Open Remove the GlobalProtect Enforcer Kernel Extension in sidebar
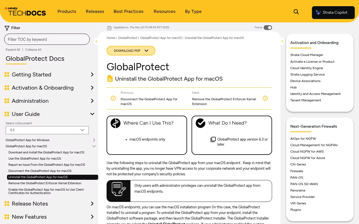Image resolution: width=359 pixels, height=224 pixels. point(45,183)
